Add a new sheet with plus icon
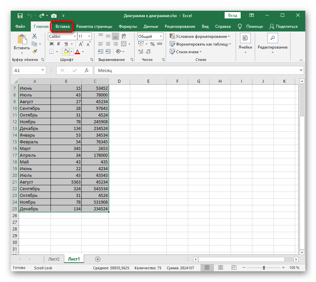Viewport: 316px width, 282px height. tap(98, 259)
